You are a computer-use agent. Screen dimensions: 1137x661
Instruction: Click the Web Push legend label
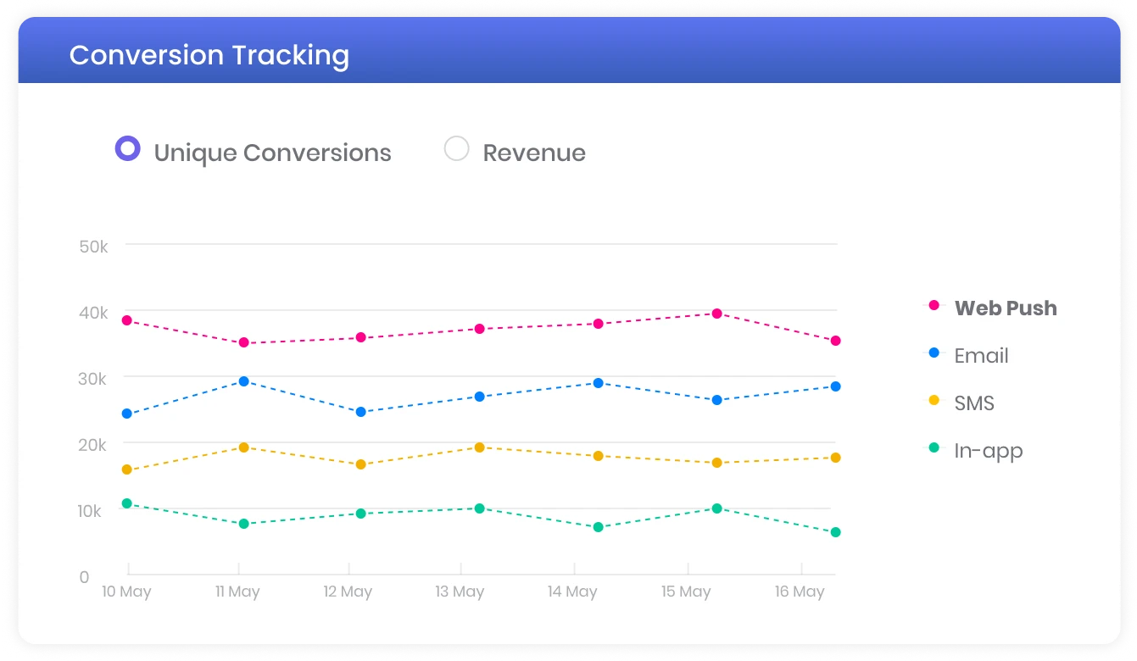[1006, 308]
